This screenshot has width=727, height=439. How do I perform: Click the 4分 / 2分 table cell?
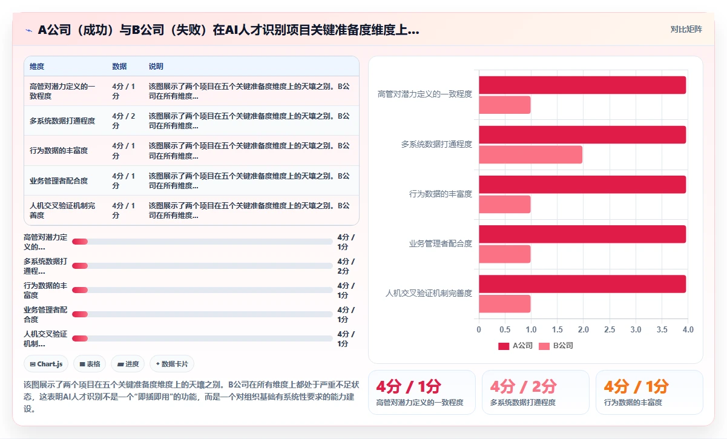coord(123,120)
